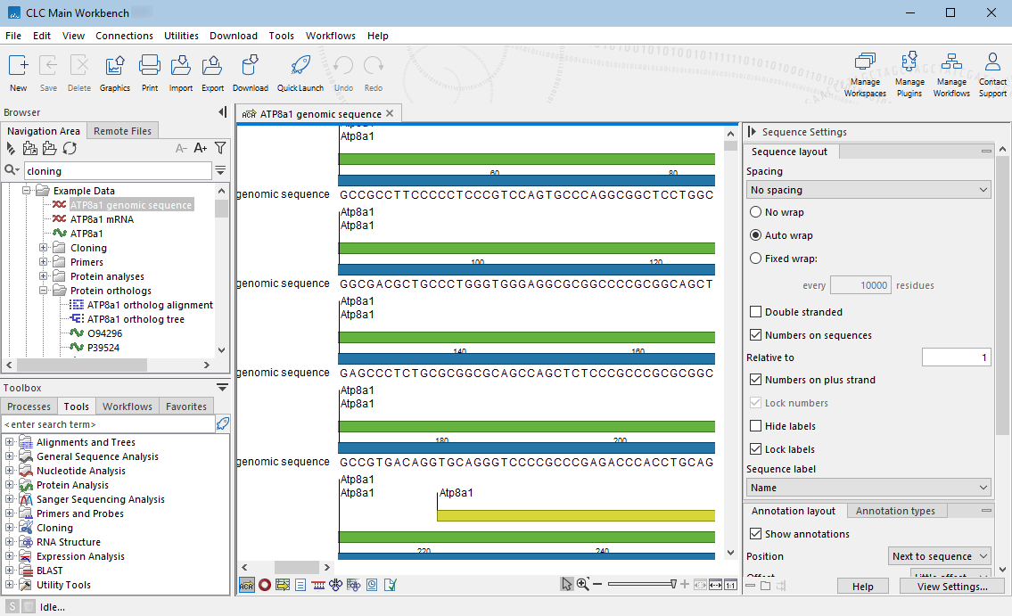Image resolution: width=1012 pixels, height=616 pixels.
Task: Open the Spacing dropdown
Action: (868, 190)
